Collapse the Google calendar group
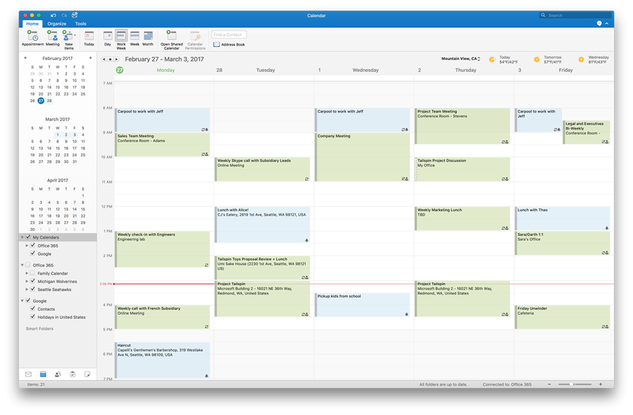This screenshot has width=633, height=415. pos(22,300)
